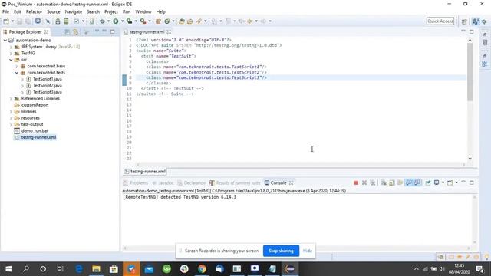
Task: Open dropdown next to Coverage icon
Action: (x=136, y=21)
